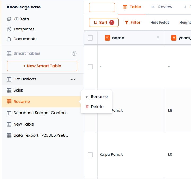
Task: Choose Delete from context menu
Action: [97, 107]
